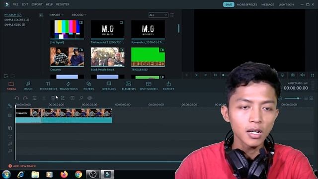Collapse the album sidebar arrow

click(41, 15)
